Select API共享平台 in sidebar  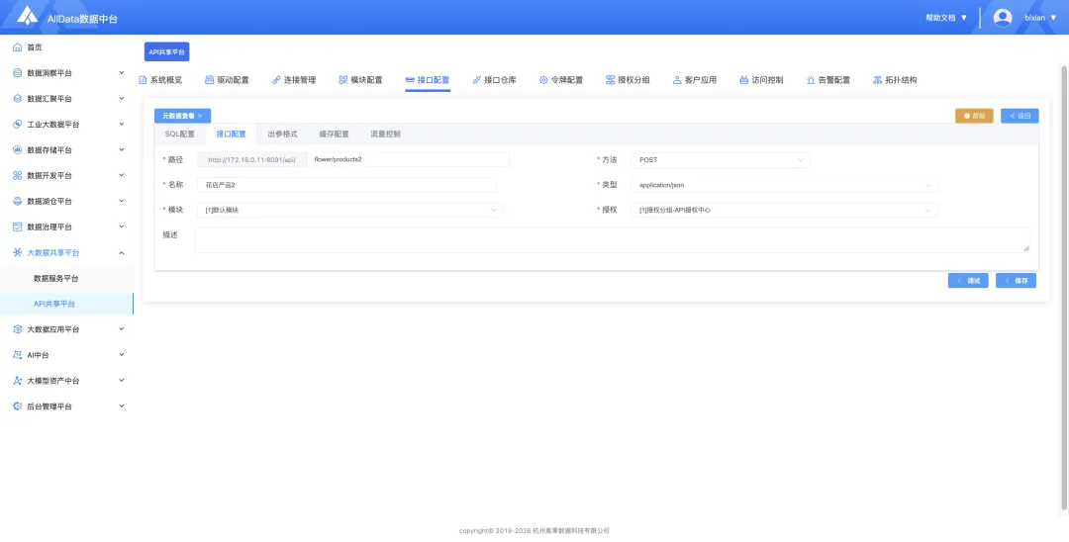67,304
